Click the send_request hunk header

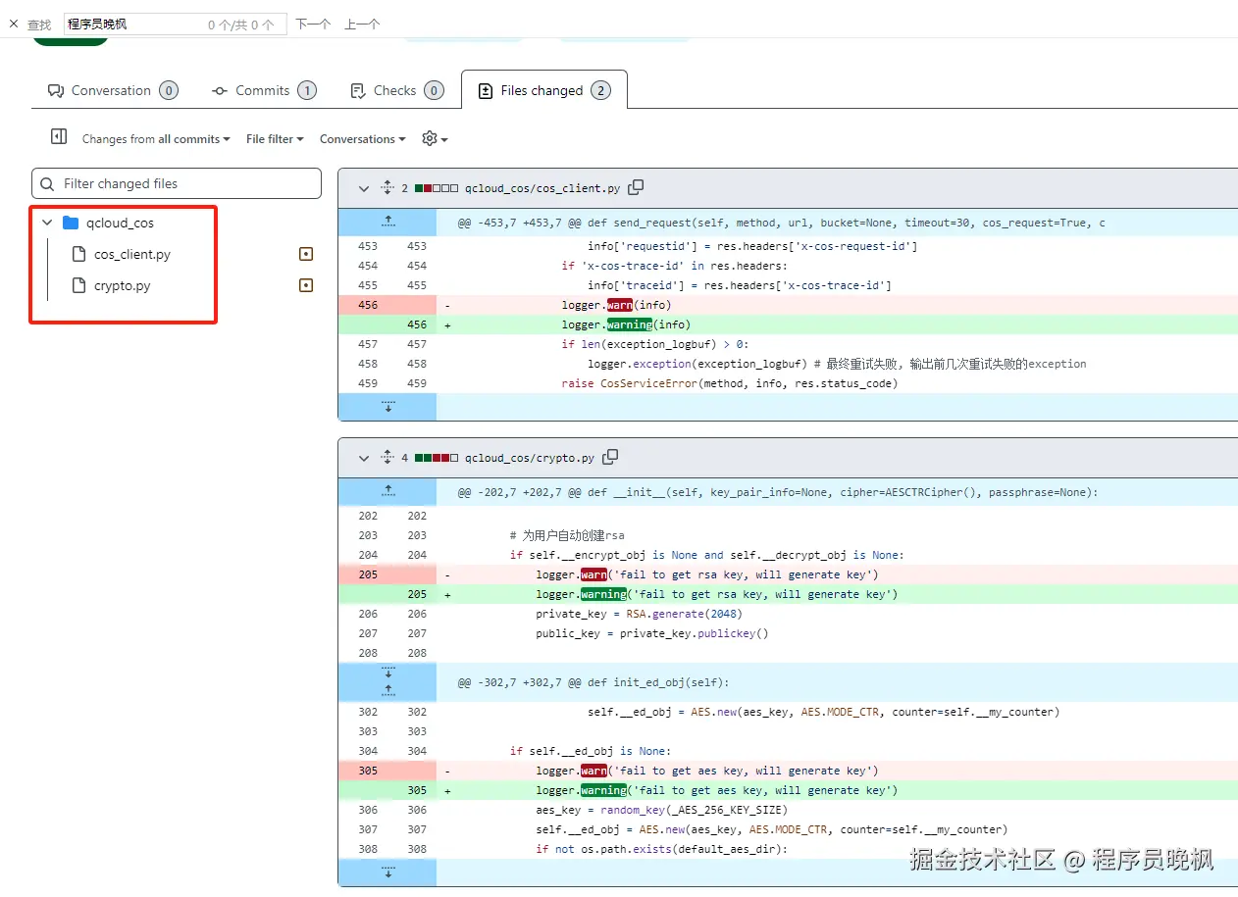point(781,223)
